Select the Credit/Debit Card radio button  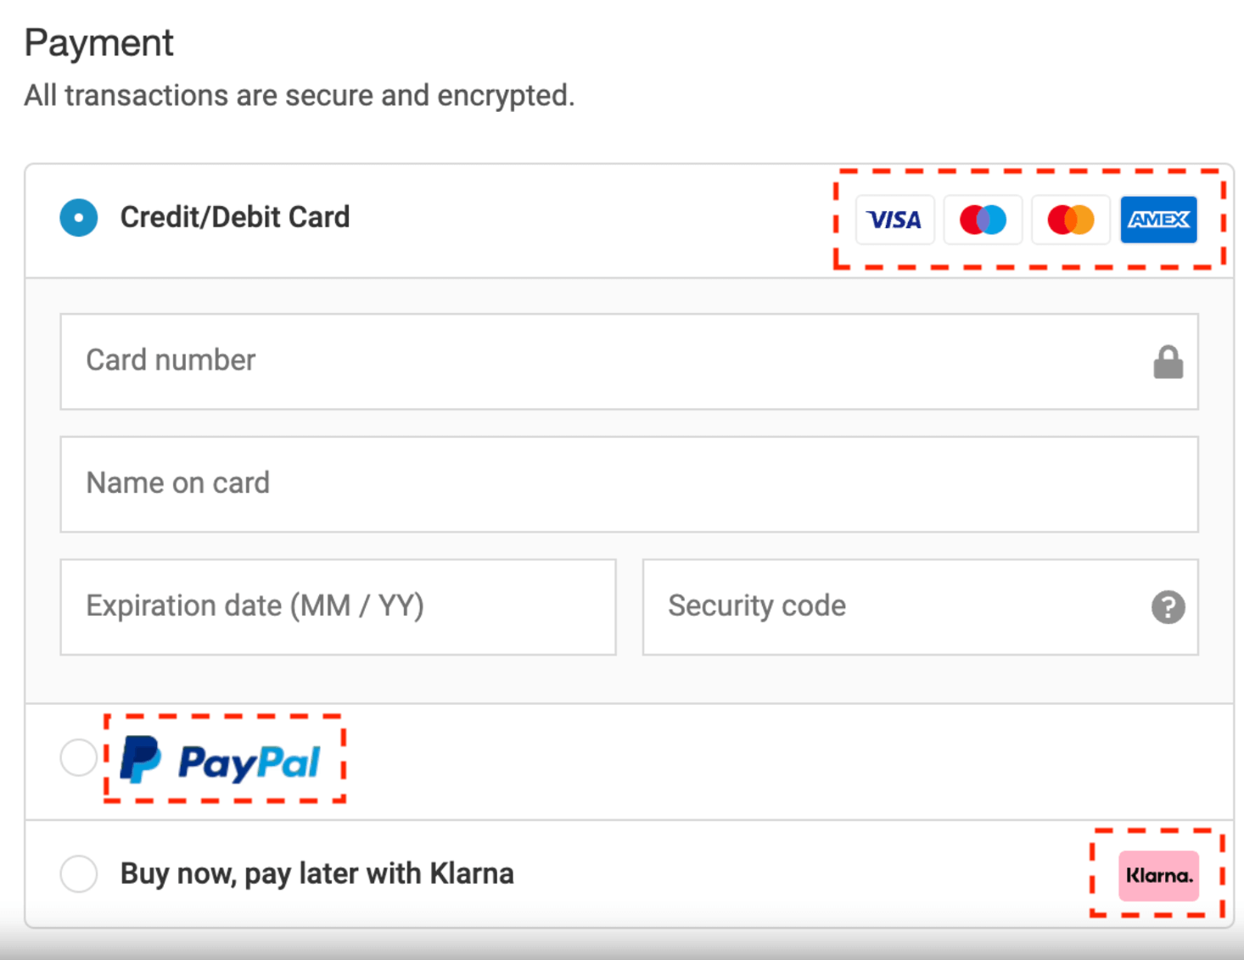coord(79,218)
